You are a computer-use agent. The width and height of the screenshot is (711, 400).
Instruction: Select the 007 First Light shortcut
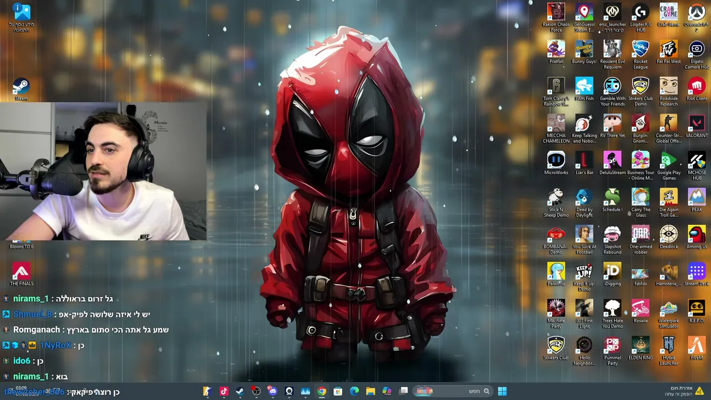tap(584, 314)
